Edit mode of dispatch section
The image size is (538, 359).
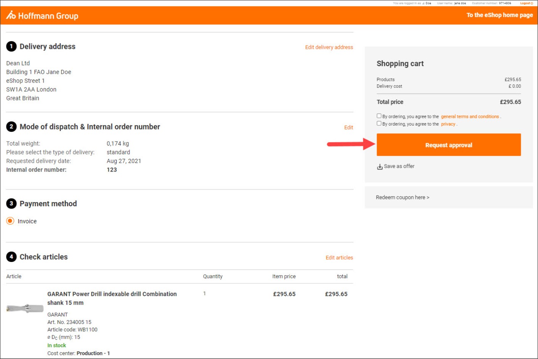click(348, 128)
